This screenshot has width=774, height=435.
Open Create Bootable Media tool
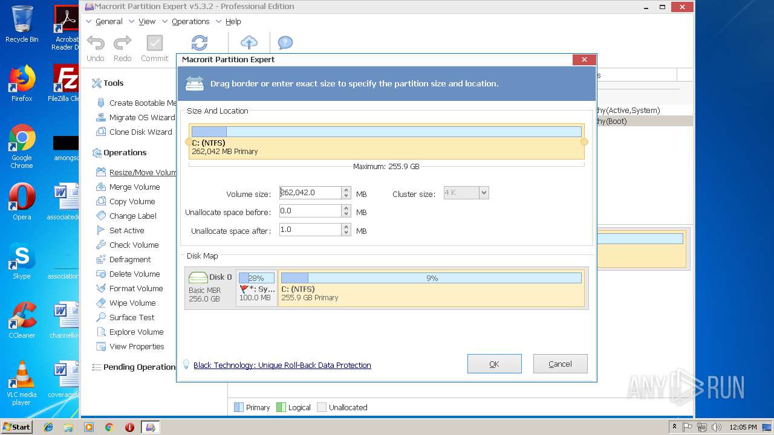point(136,103)
